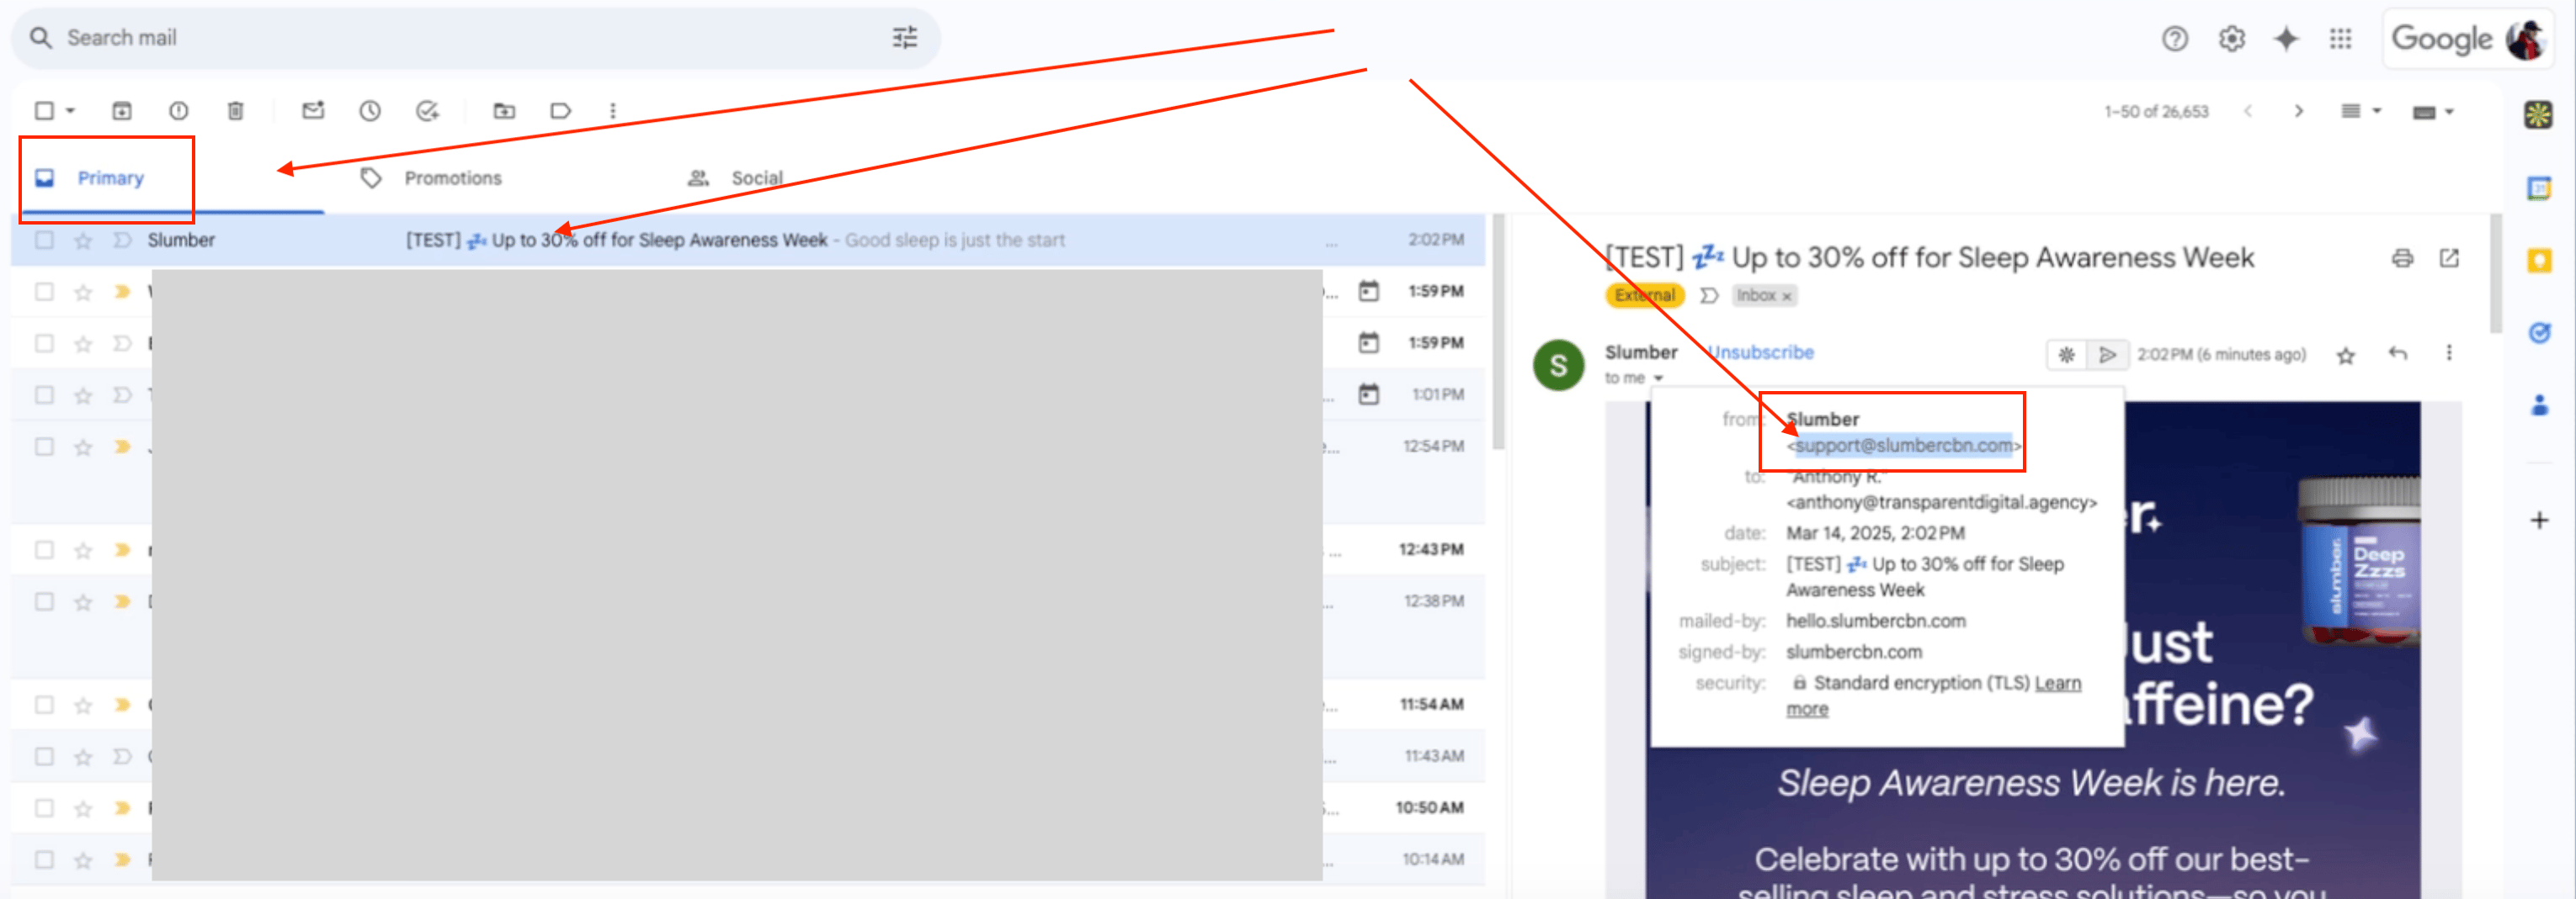Screen dimensions: 2576x899
Task: Star the Slumber email in list
Action: pyautogui.click(x=83, y=240)
